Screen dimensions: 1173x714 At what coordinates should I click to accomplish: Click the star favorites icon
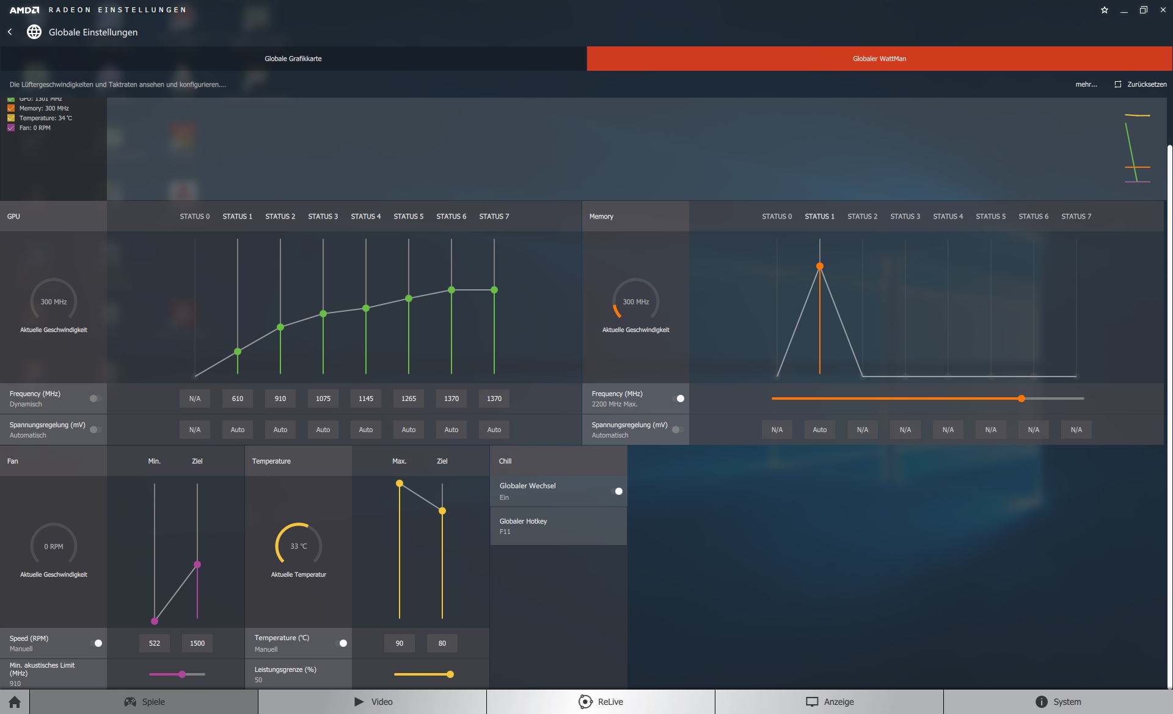tap(1105, 10)
